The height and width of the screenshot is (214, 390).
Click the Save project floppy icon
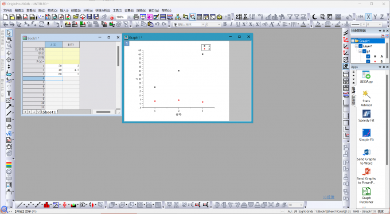(x=89, y=17)
